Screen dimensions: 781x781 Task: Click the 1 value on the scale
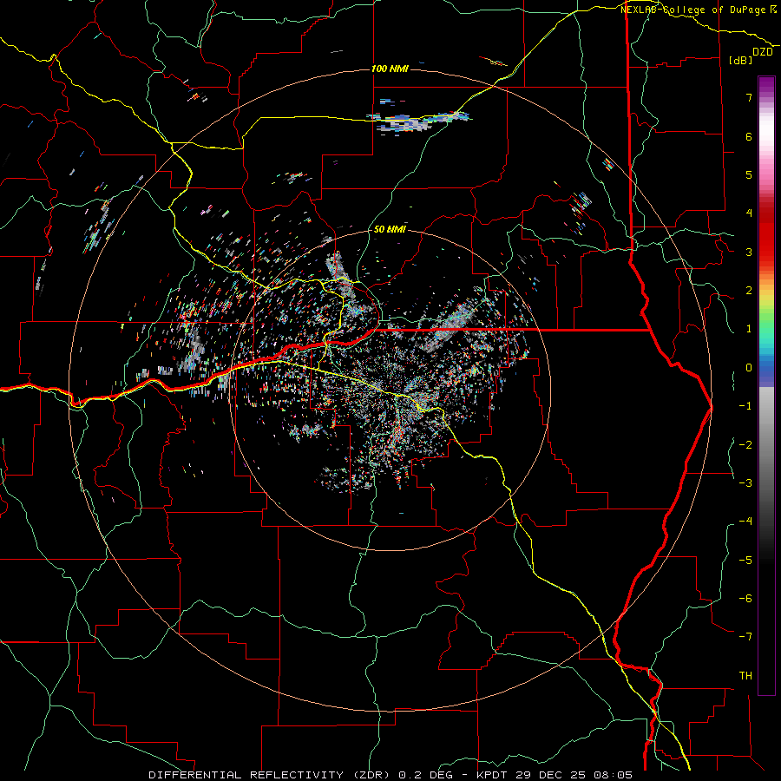[x=749, y=329]
